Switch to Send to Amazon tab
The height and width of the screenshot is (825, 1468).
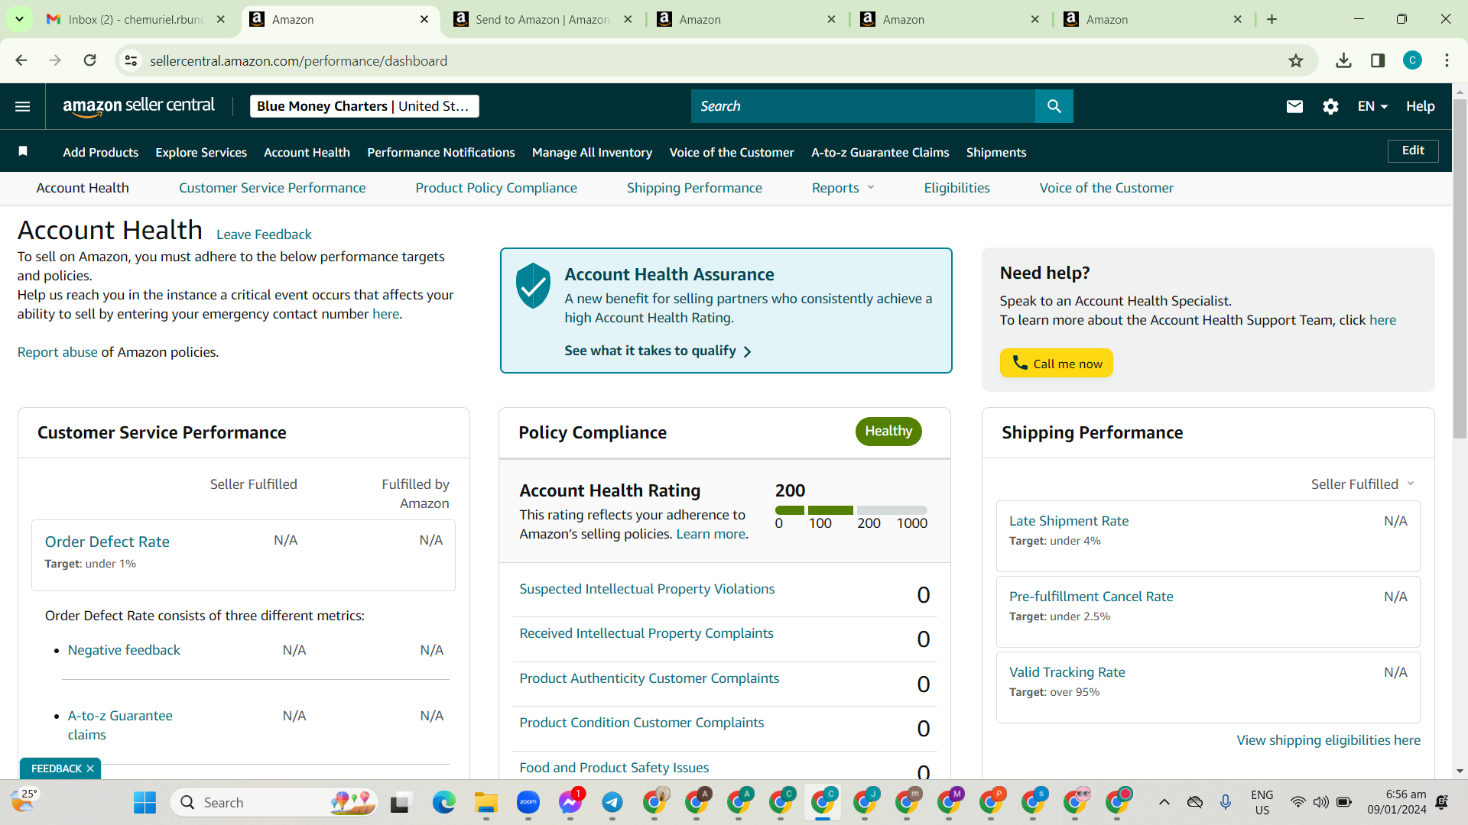pos(542,20)
